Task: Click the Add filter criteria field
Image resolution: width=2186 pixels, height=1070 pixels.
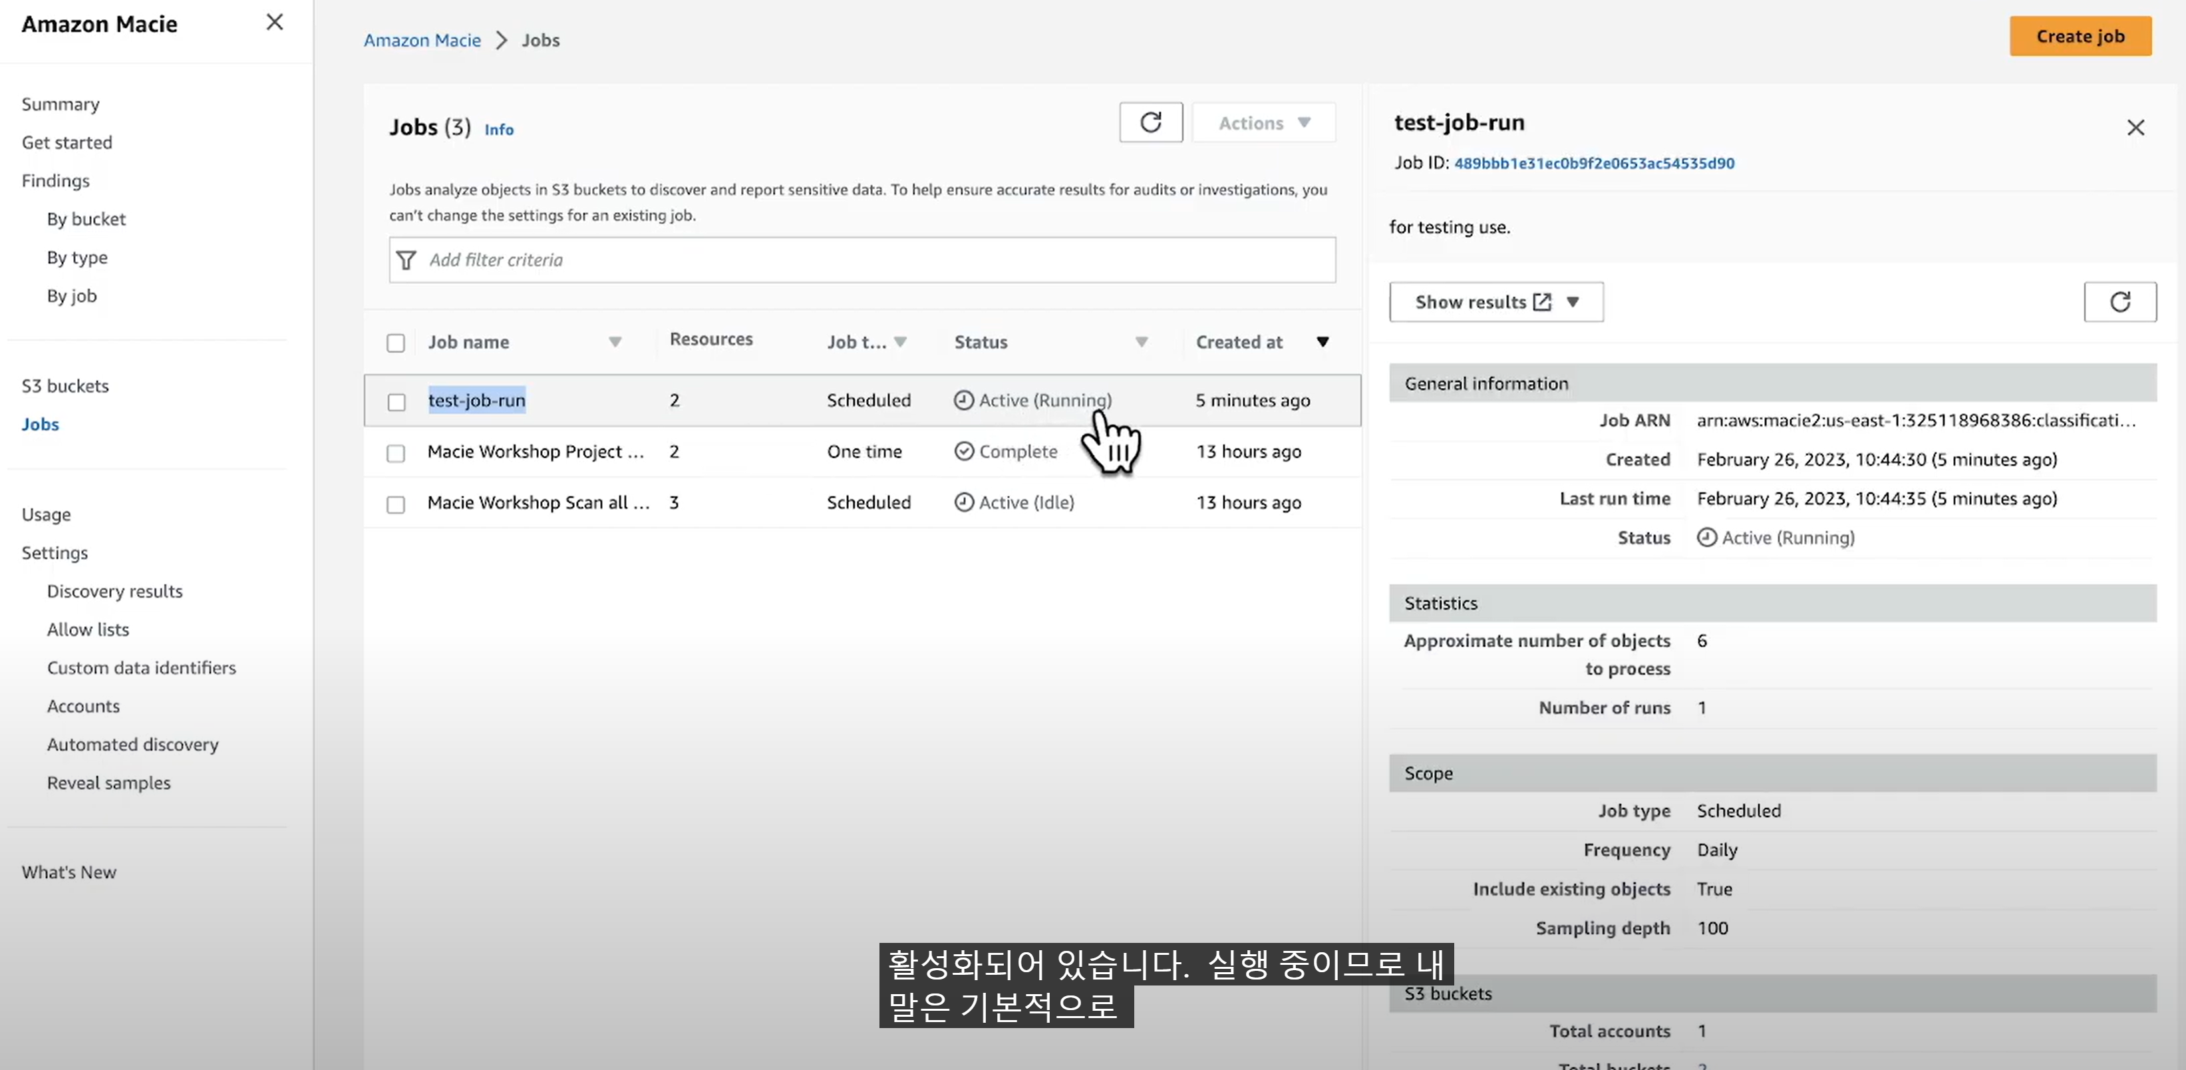Action: 874,260
